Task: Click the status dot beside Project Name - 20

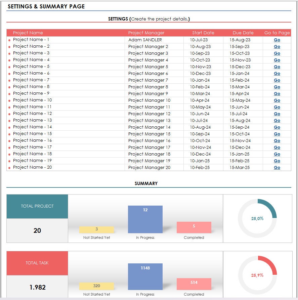Action: click(x=9, y=167)
